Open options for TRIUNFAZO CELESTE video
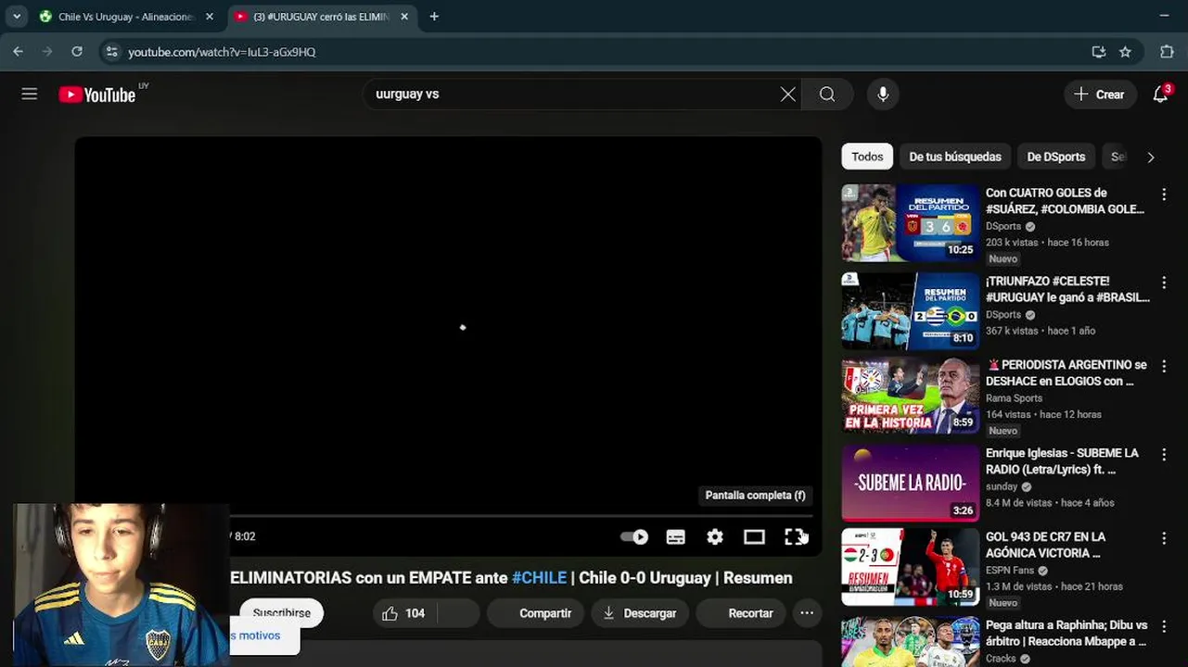 coord(1164,283)
